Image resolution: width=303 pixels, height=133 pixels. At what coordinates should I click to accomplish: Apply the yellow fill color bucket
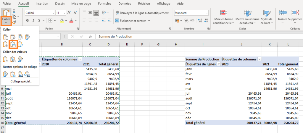click(x=62, y=20)
